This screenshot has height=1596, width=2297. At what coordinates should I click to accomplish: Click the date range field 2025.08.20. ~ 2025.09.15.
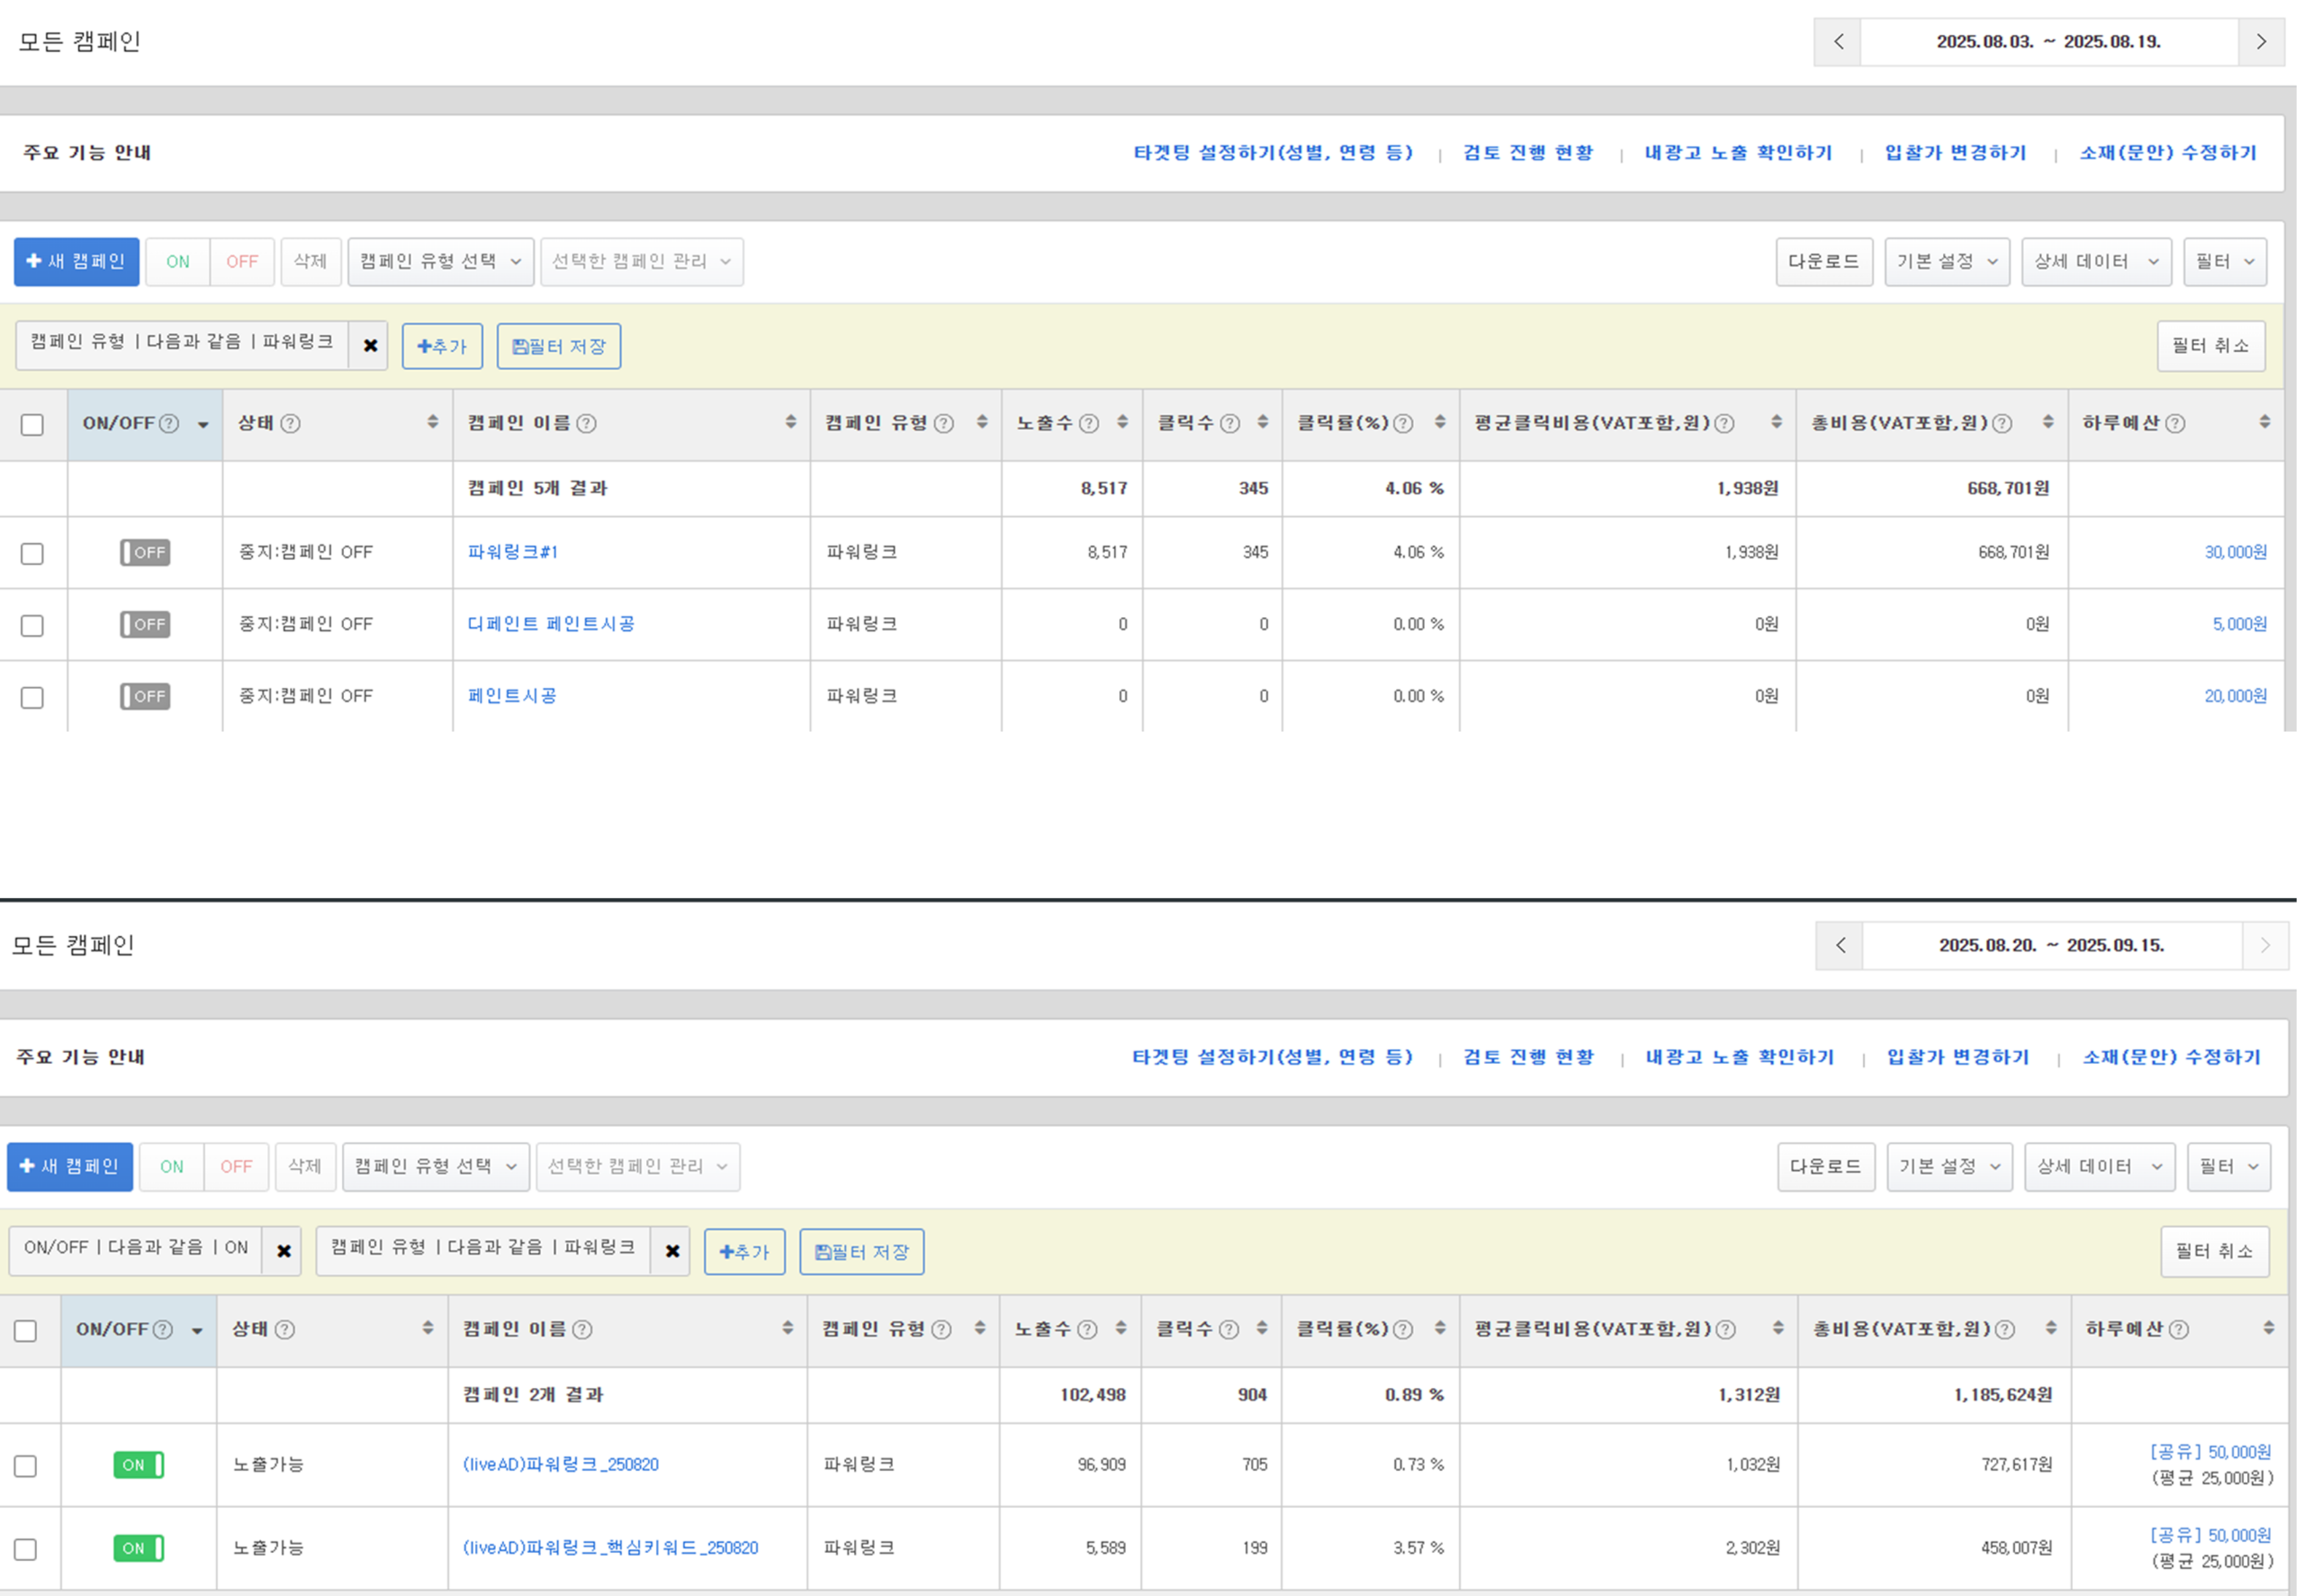2051,946
